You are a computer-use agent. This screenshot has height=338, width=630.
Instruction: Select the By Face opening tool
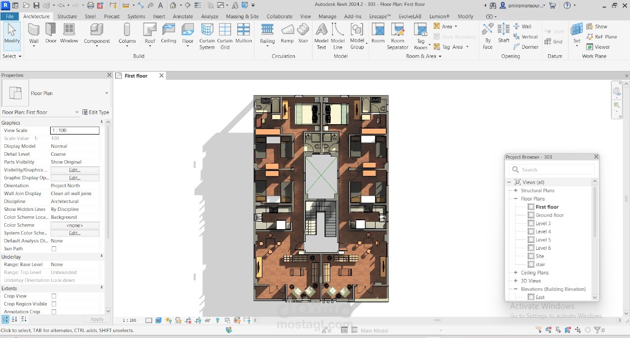coord(487,36)
